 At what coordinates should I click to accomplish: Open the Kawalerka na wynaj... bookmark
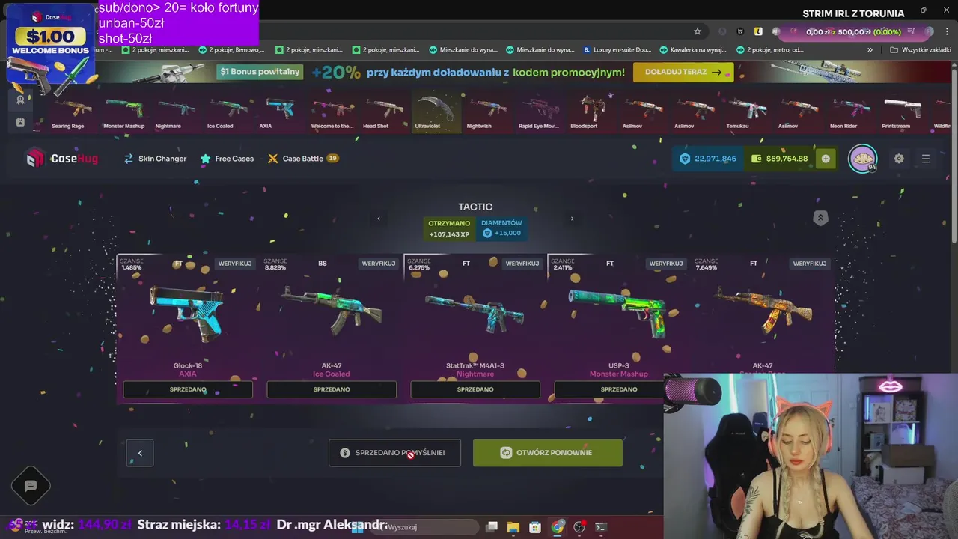pyautogui.click(x=692, y=50)
